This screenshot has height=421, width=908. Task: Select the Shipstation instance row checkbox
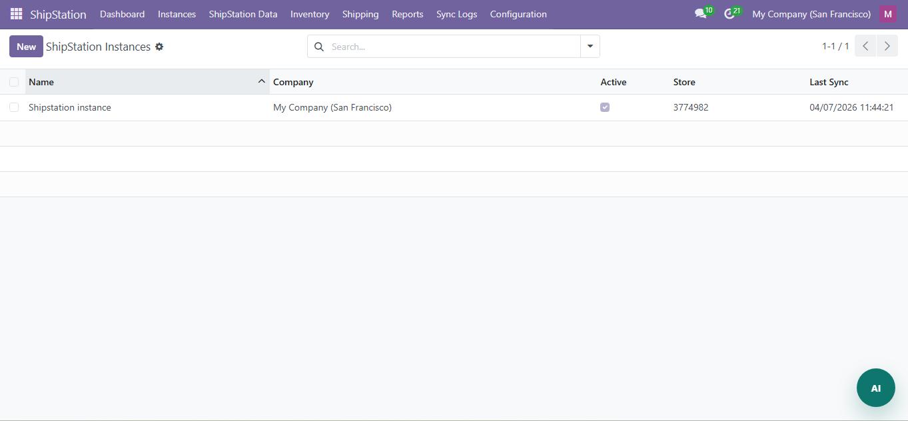pos(14,107)
